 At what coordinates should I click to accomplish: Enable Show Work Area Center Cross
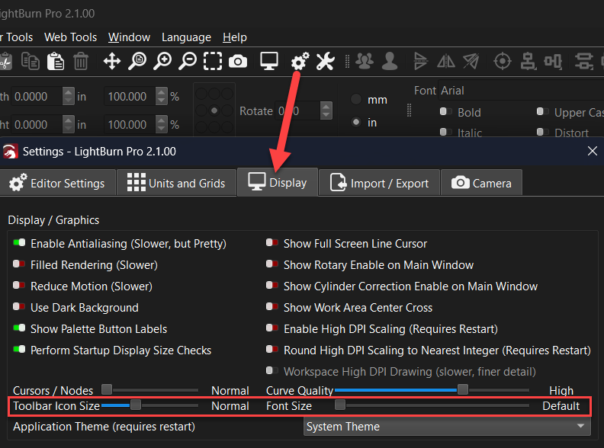point(272,307)
